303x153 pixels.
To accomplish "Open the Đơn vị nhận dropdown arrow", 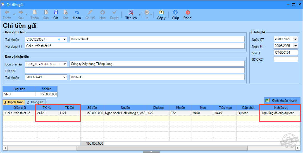I will point(65,64).
